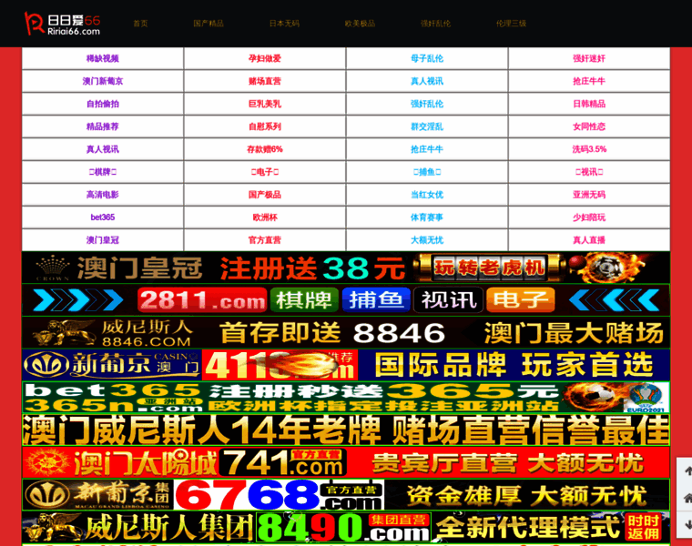Click the Ririai66.com site logo
The height and width of the screenshot is (546, 692).
[x=63, y=24]
